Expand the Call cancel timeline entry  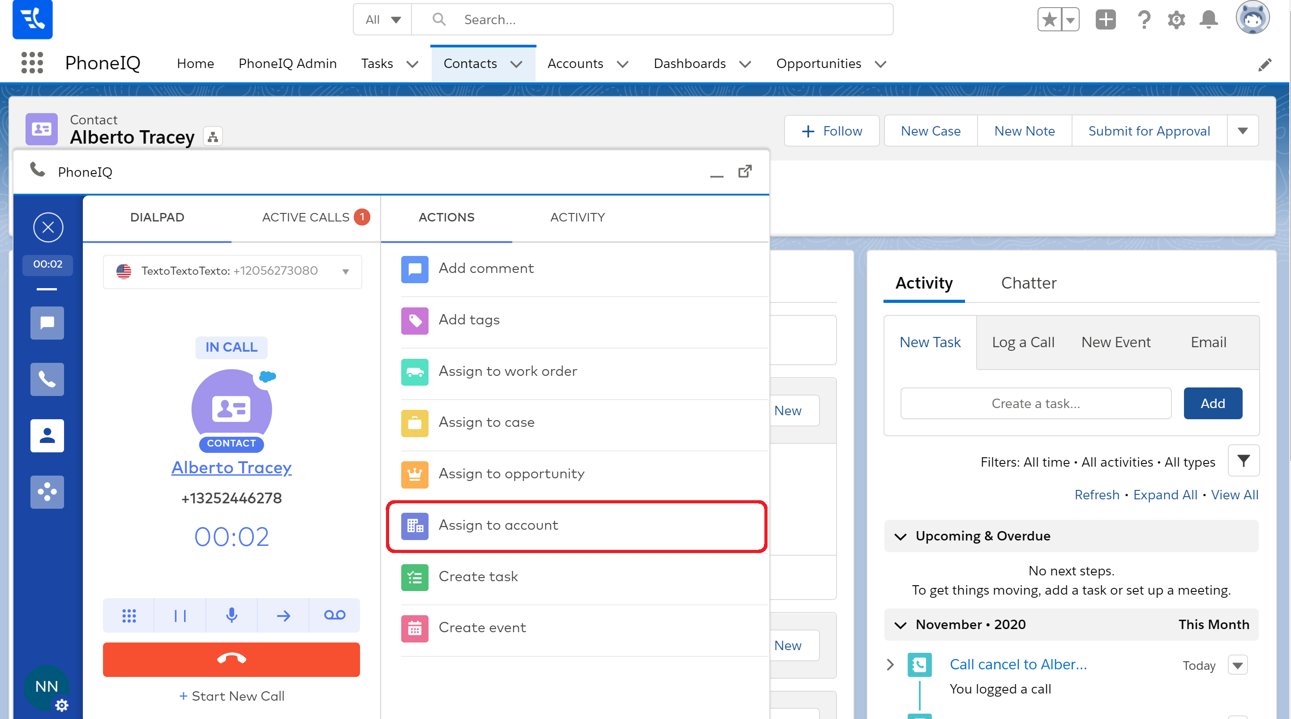[x=890, y=664]
